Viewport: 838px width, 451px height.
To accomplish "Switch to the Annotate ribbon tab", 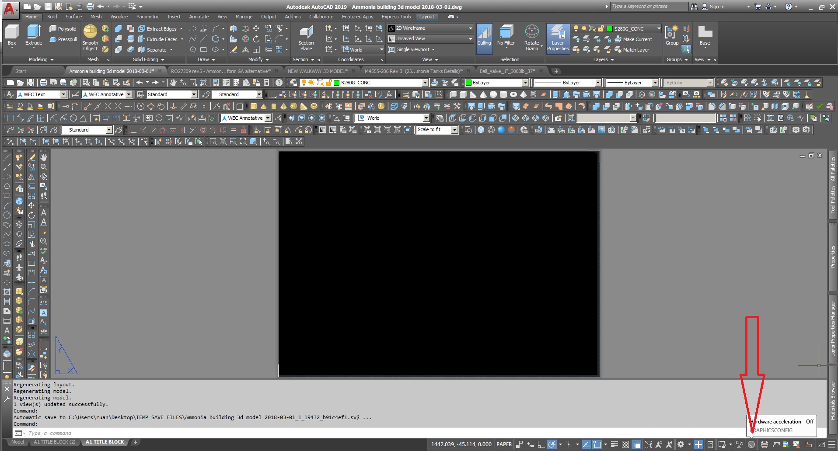I will (x=199, y=17).
